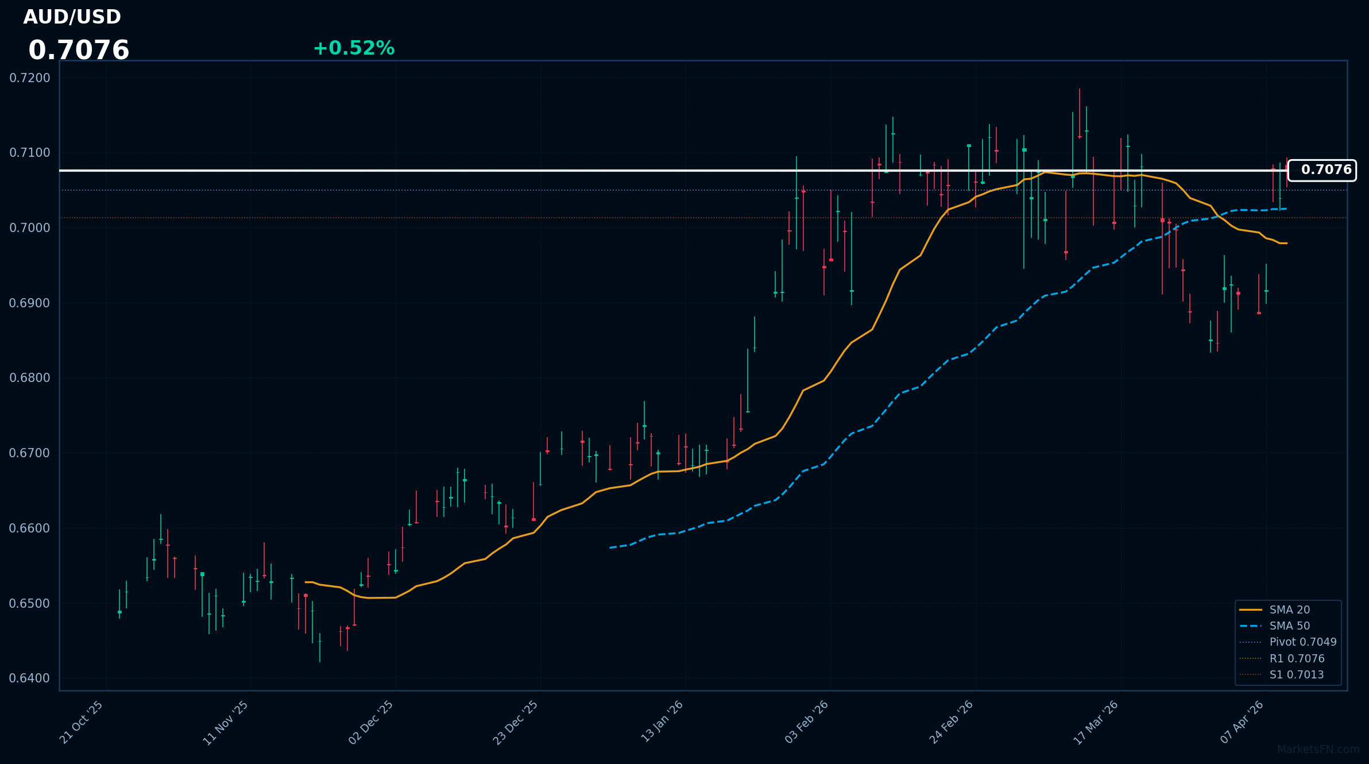Click the 23 Dec '25 date label
This screenshot has width=1369, height=764.
point(516,723)
